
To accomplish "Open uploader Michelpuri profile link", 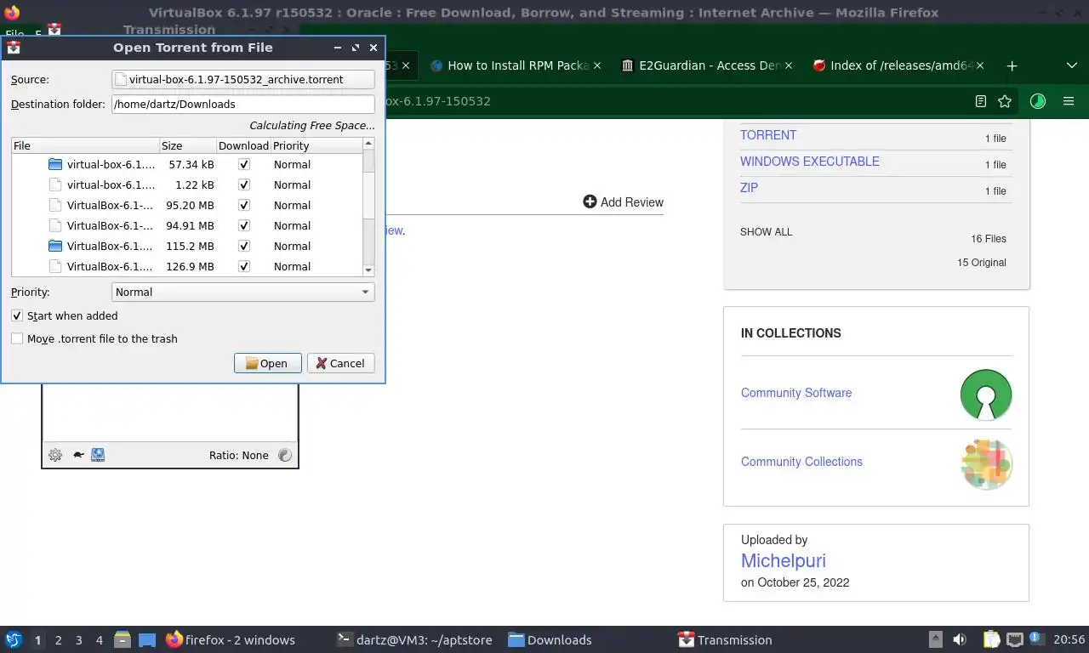I will coord(784,560).
